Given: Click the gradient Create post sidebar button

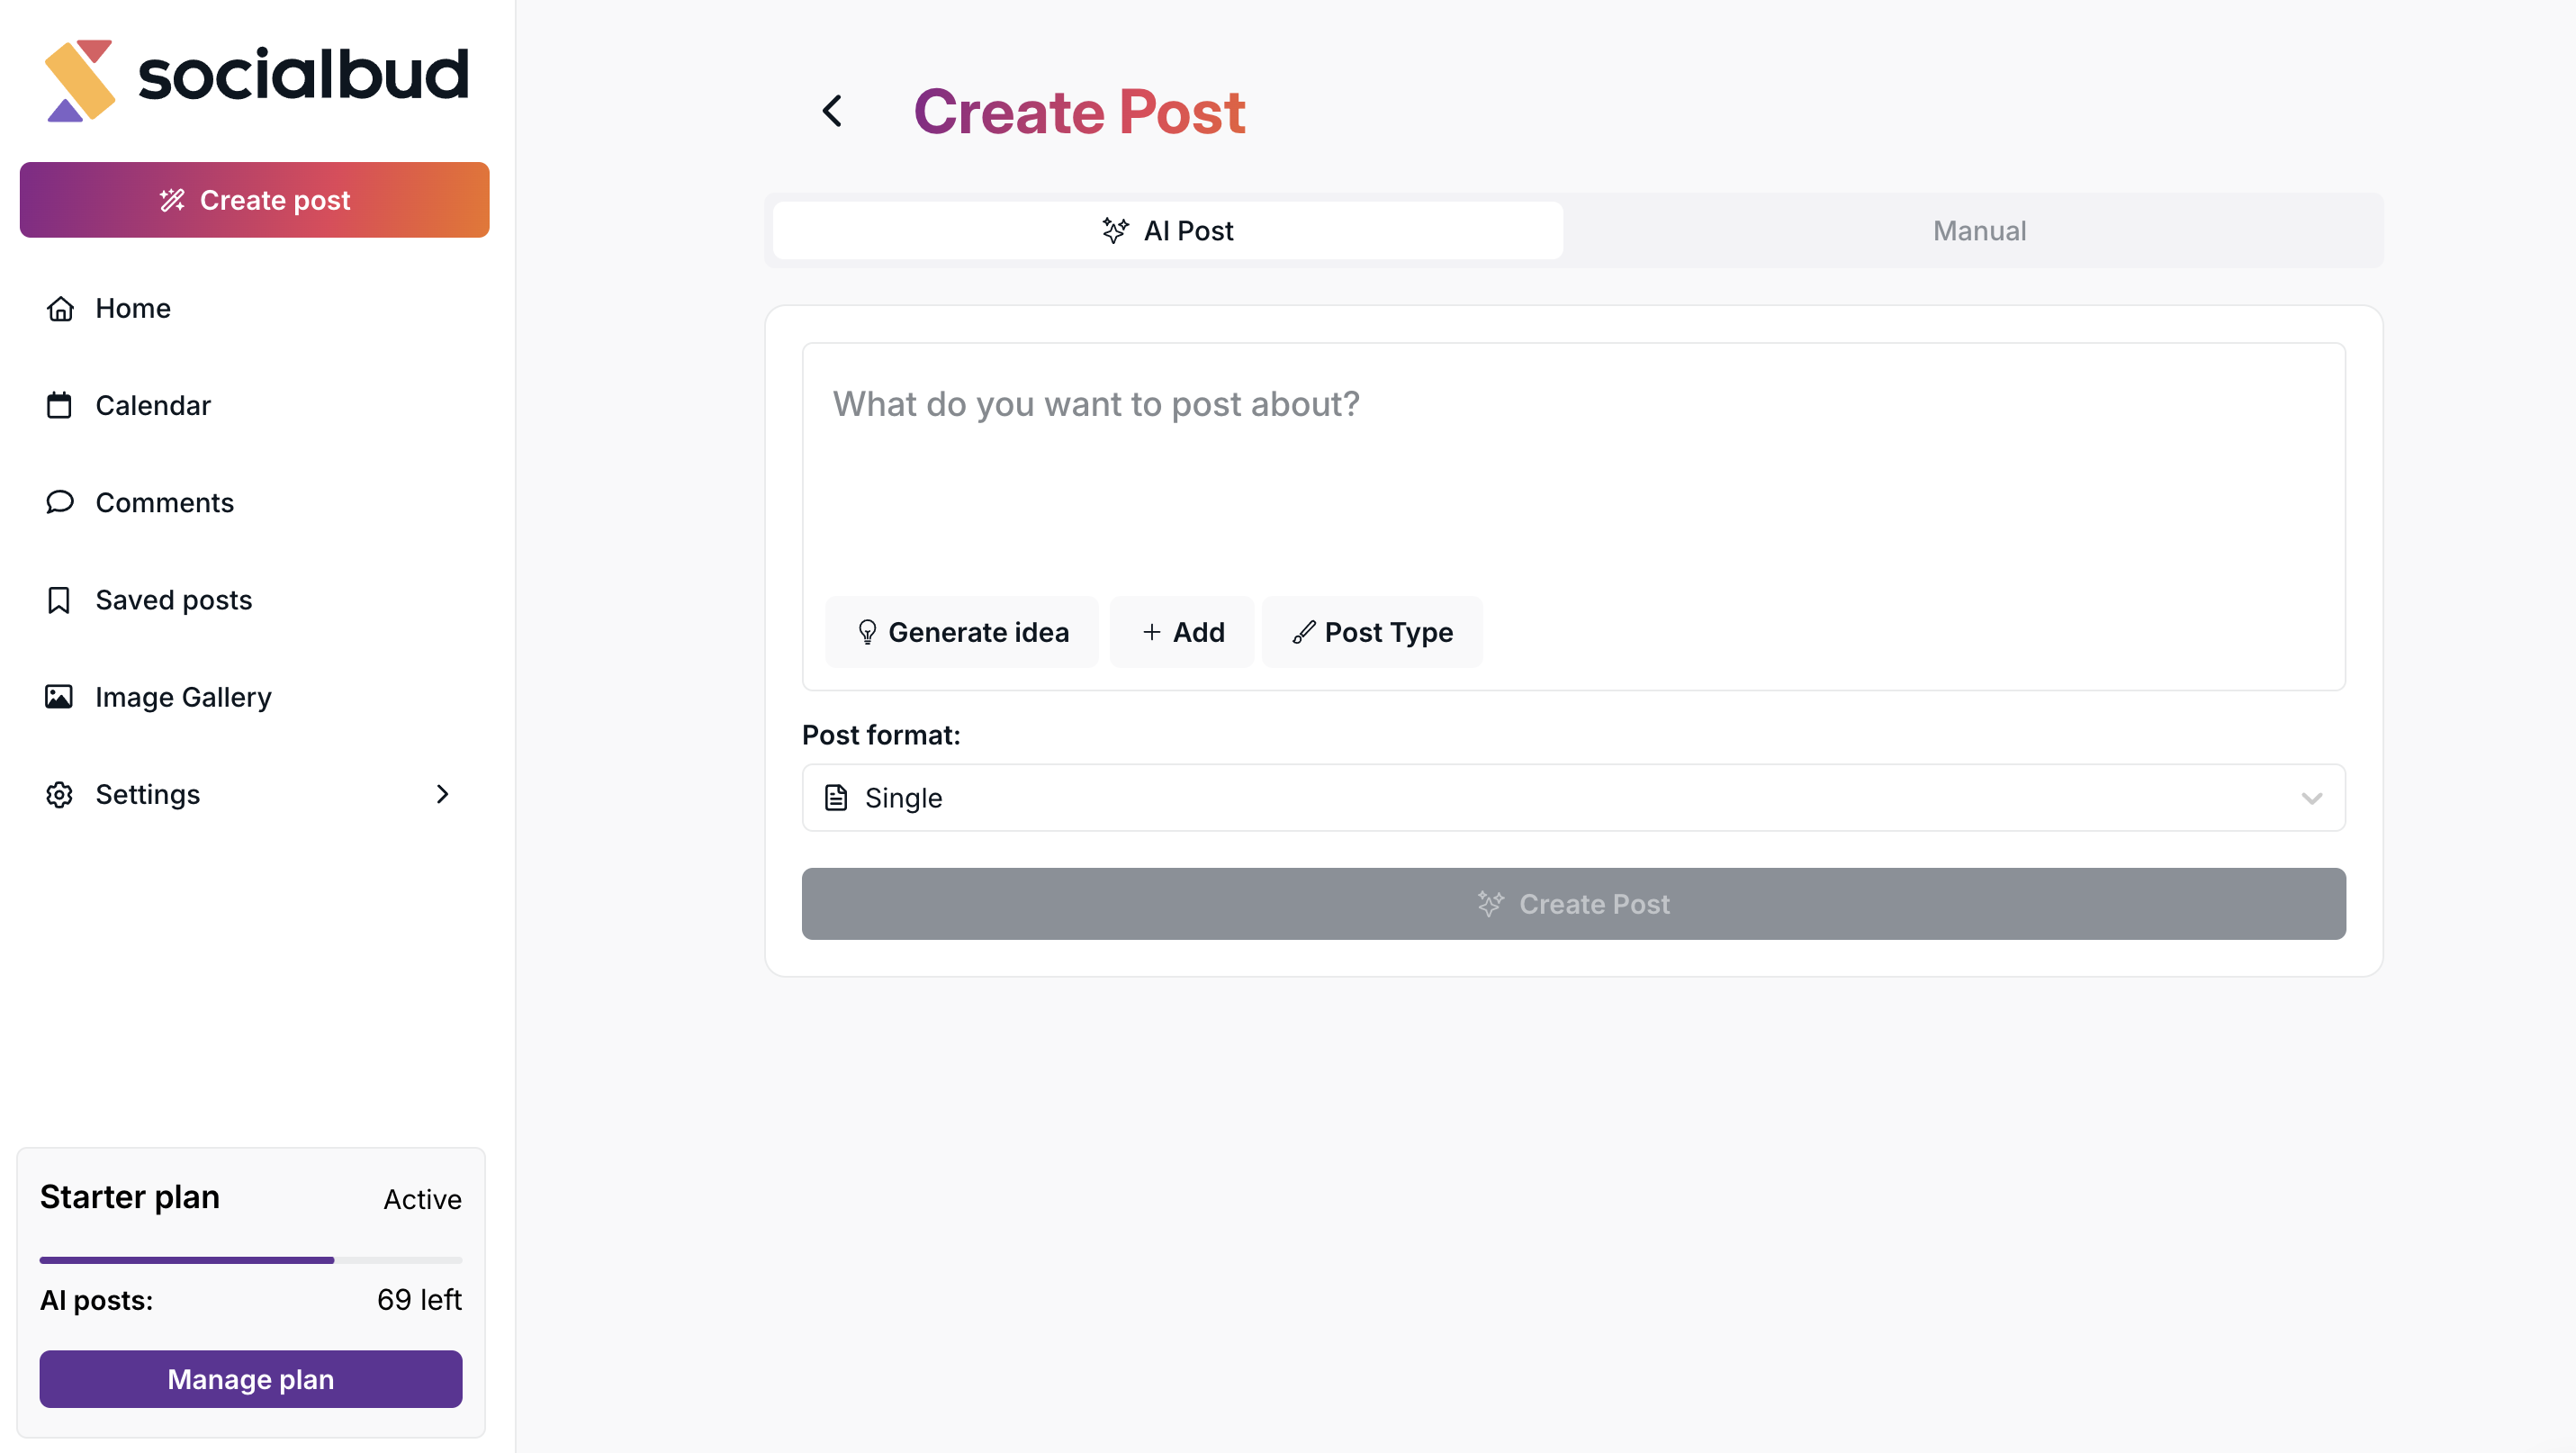Looking at the screenshot, I should click(x=254, y=200).
